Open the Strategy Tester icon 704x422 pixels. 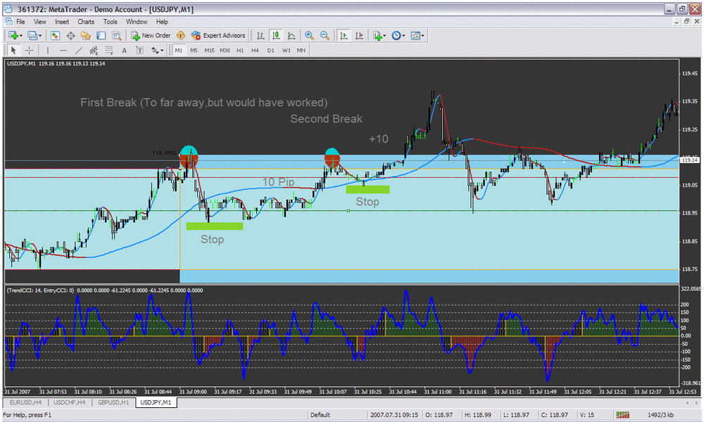pos(116,35)
